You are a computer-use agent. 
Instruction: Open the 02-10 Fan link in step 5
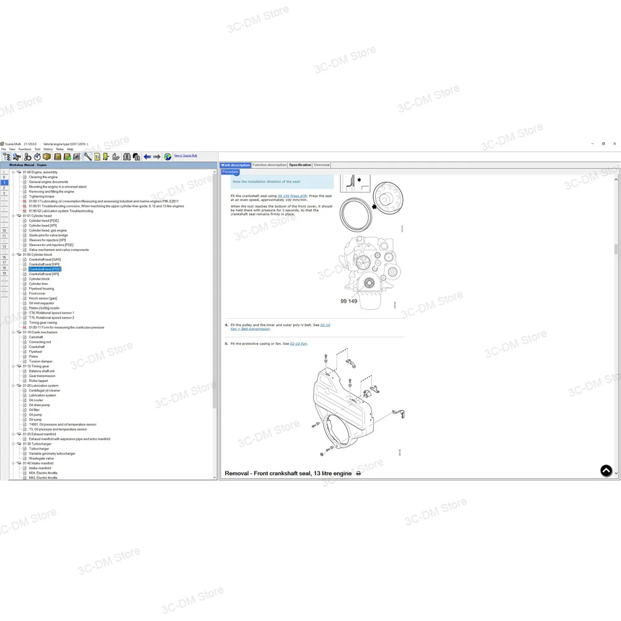(x=298, y=344)
